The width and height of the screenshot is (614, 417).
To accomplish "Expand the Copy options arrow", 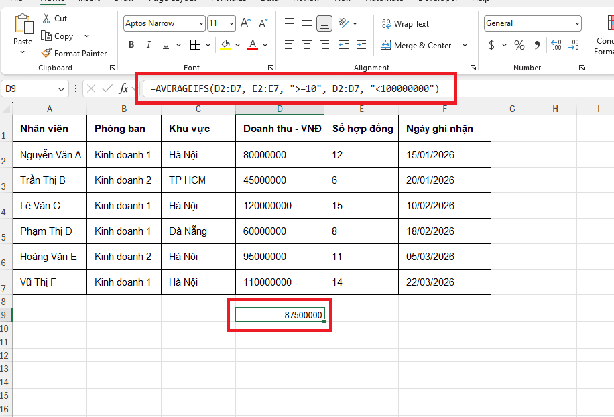I will click(86, 36).
